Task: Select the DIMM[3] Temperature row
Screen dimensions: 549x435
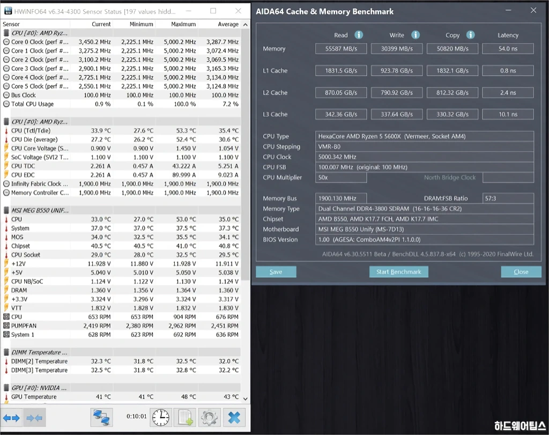Action: [x=121, y=370]
